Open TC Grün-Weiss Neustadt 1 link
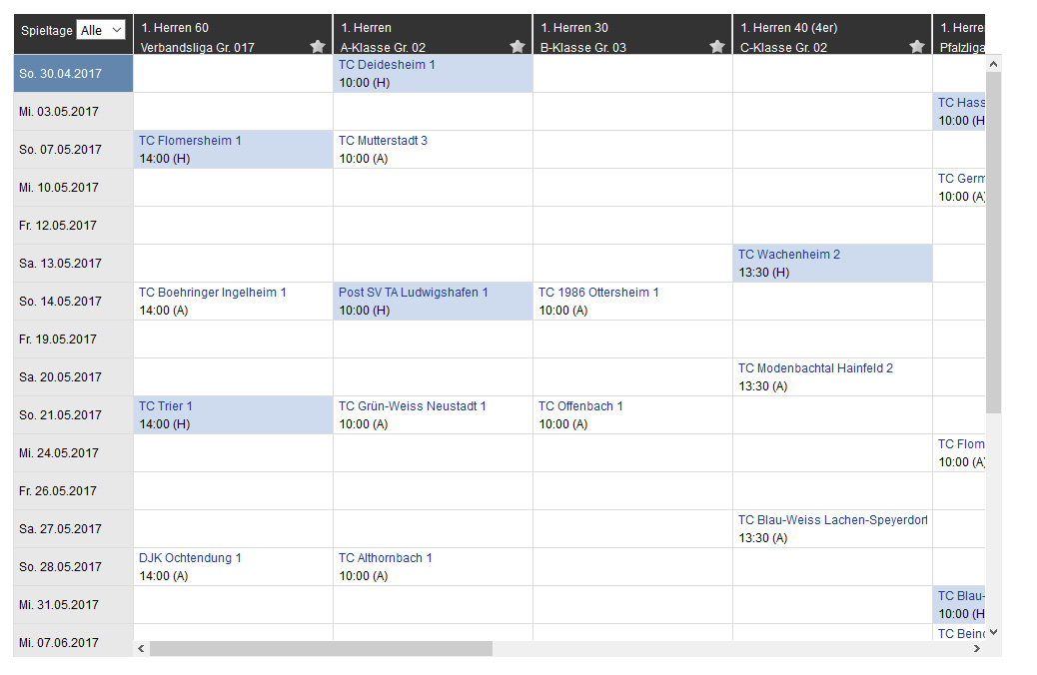This screenshot has height=675, width=1037. (412, 406)
